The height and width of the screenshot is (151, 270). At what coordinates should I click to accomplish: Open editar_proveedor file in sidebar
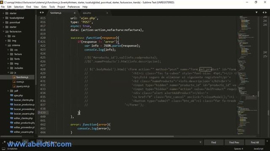(x=24, y=128)
